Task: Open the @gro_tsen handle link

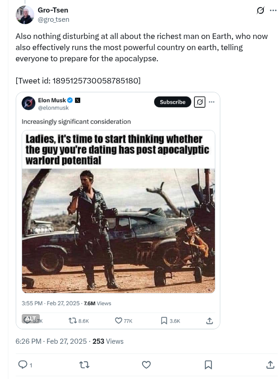Action: click(53, 19)
